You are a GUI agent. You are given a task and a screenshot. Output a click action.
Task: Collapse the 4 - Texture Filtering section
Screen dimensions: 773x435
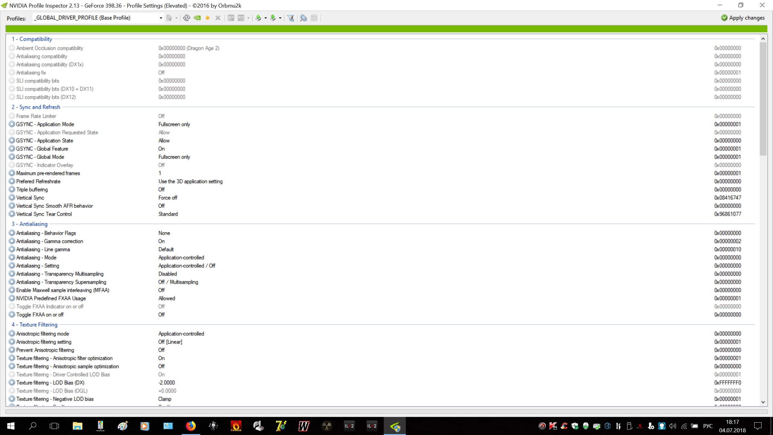pyautogui.click(x=34, y=324)
